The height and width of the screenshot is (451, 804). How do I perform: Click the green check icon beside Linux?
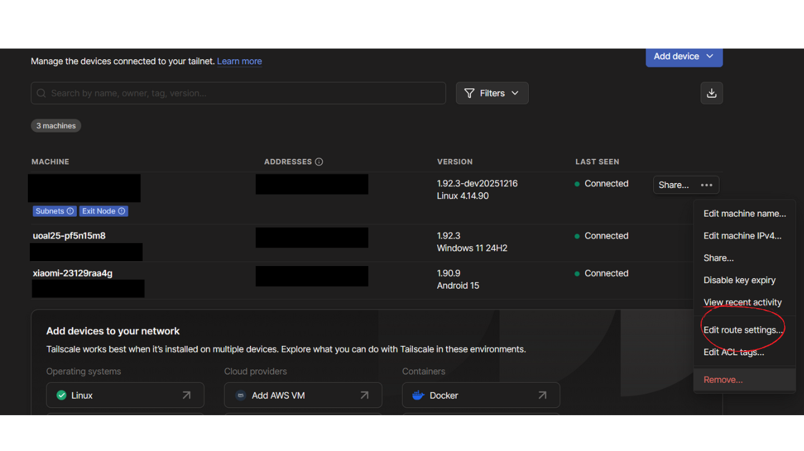coord(61,395)
